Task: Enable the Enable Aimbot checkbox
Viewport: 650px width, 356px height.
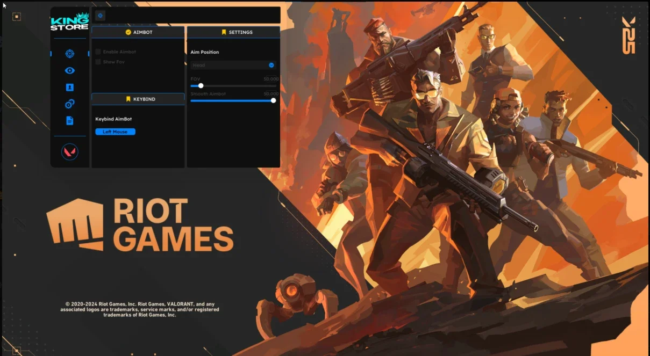Action: (98, 52)
